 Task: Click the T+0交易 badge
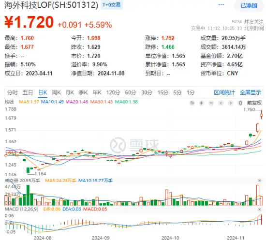(111, 5)
